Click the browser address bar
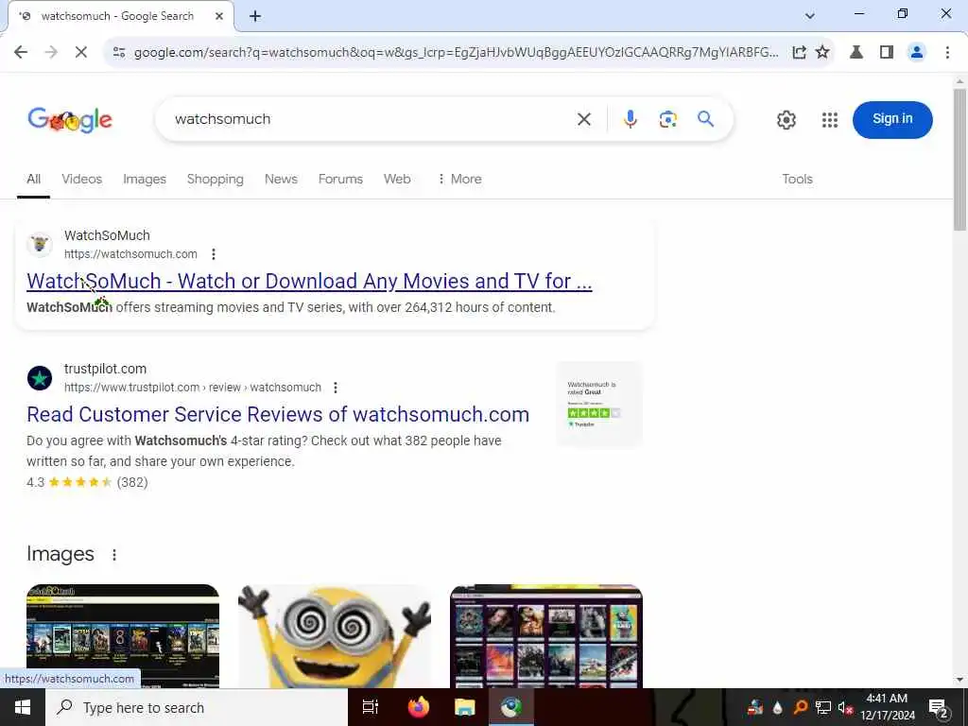The width and height of the screenshot is (968, 726). (456, 53)
